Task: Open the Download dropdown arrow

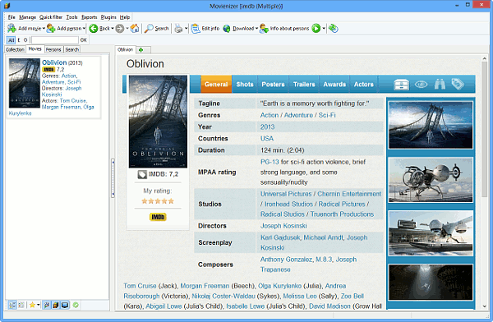Action: [x=256, y=28]
